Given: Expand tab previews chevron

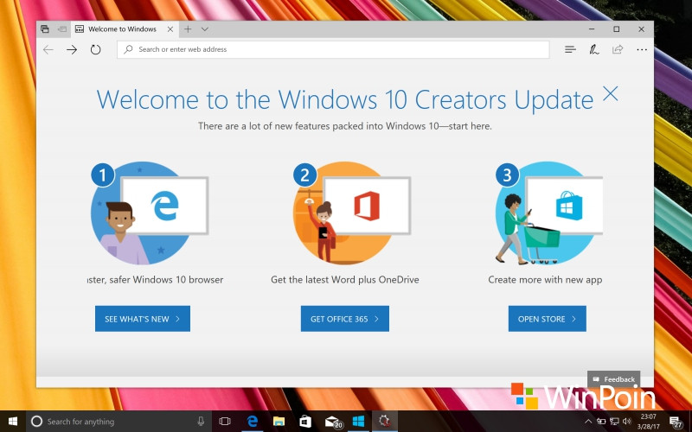Looking at the screenshot, I should [x=205, y=29].
